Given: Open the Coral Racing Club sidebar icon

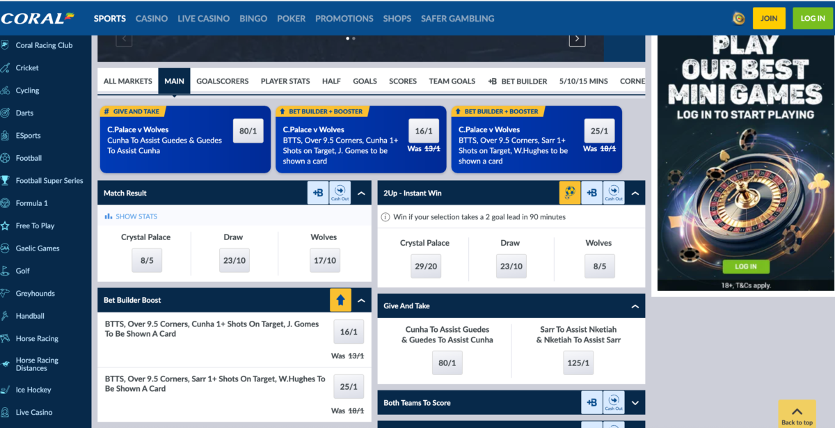Looking at the screenshot, I should coord(6,45).
